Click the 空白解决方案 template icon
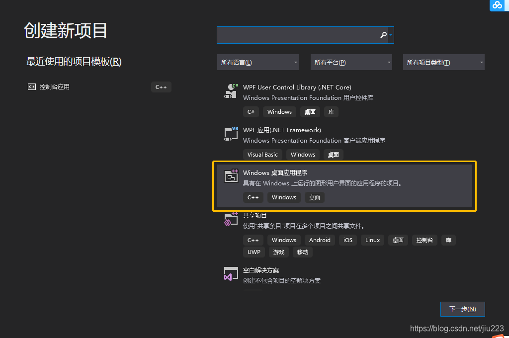This screenshot has width=509, height=338. [231, 273]
